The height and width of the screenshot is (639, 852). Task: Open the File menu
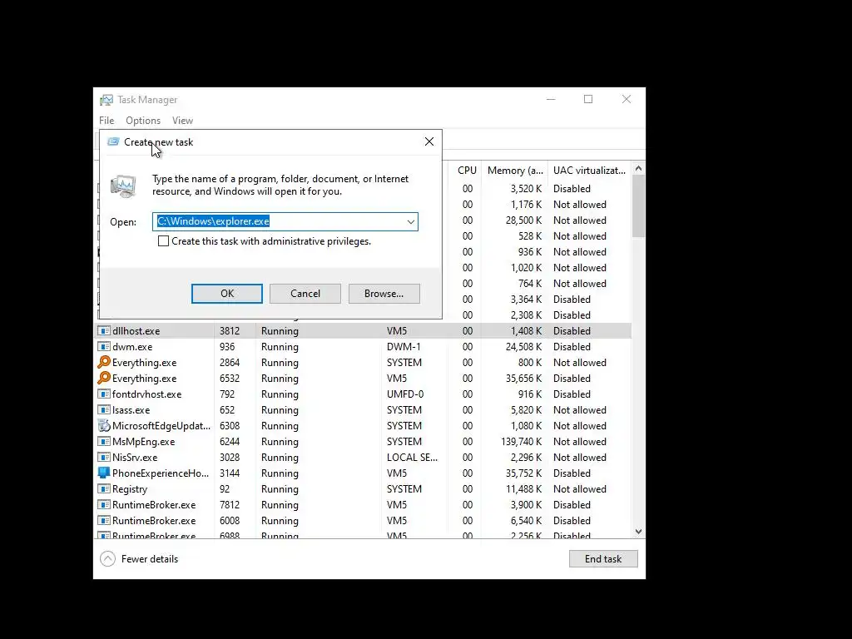pyautogui.click(x=106, y=121)
